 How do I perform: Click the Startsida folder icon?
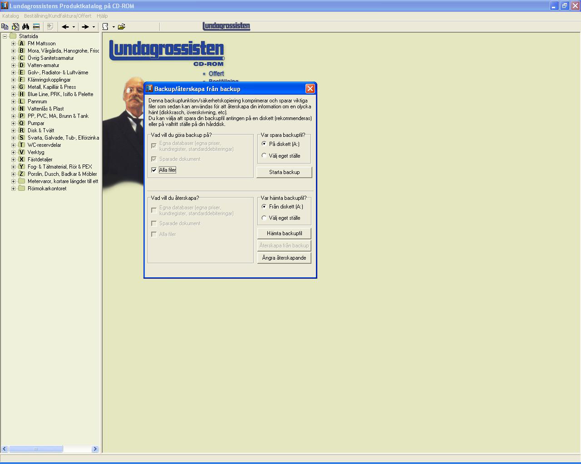pyautogui.click(x=13, y=36)
